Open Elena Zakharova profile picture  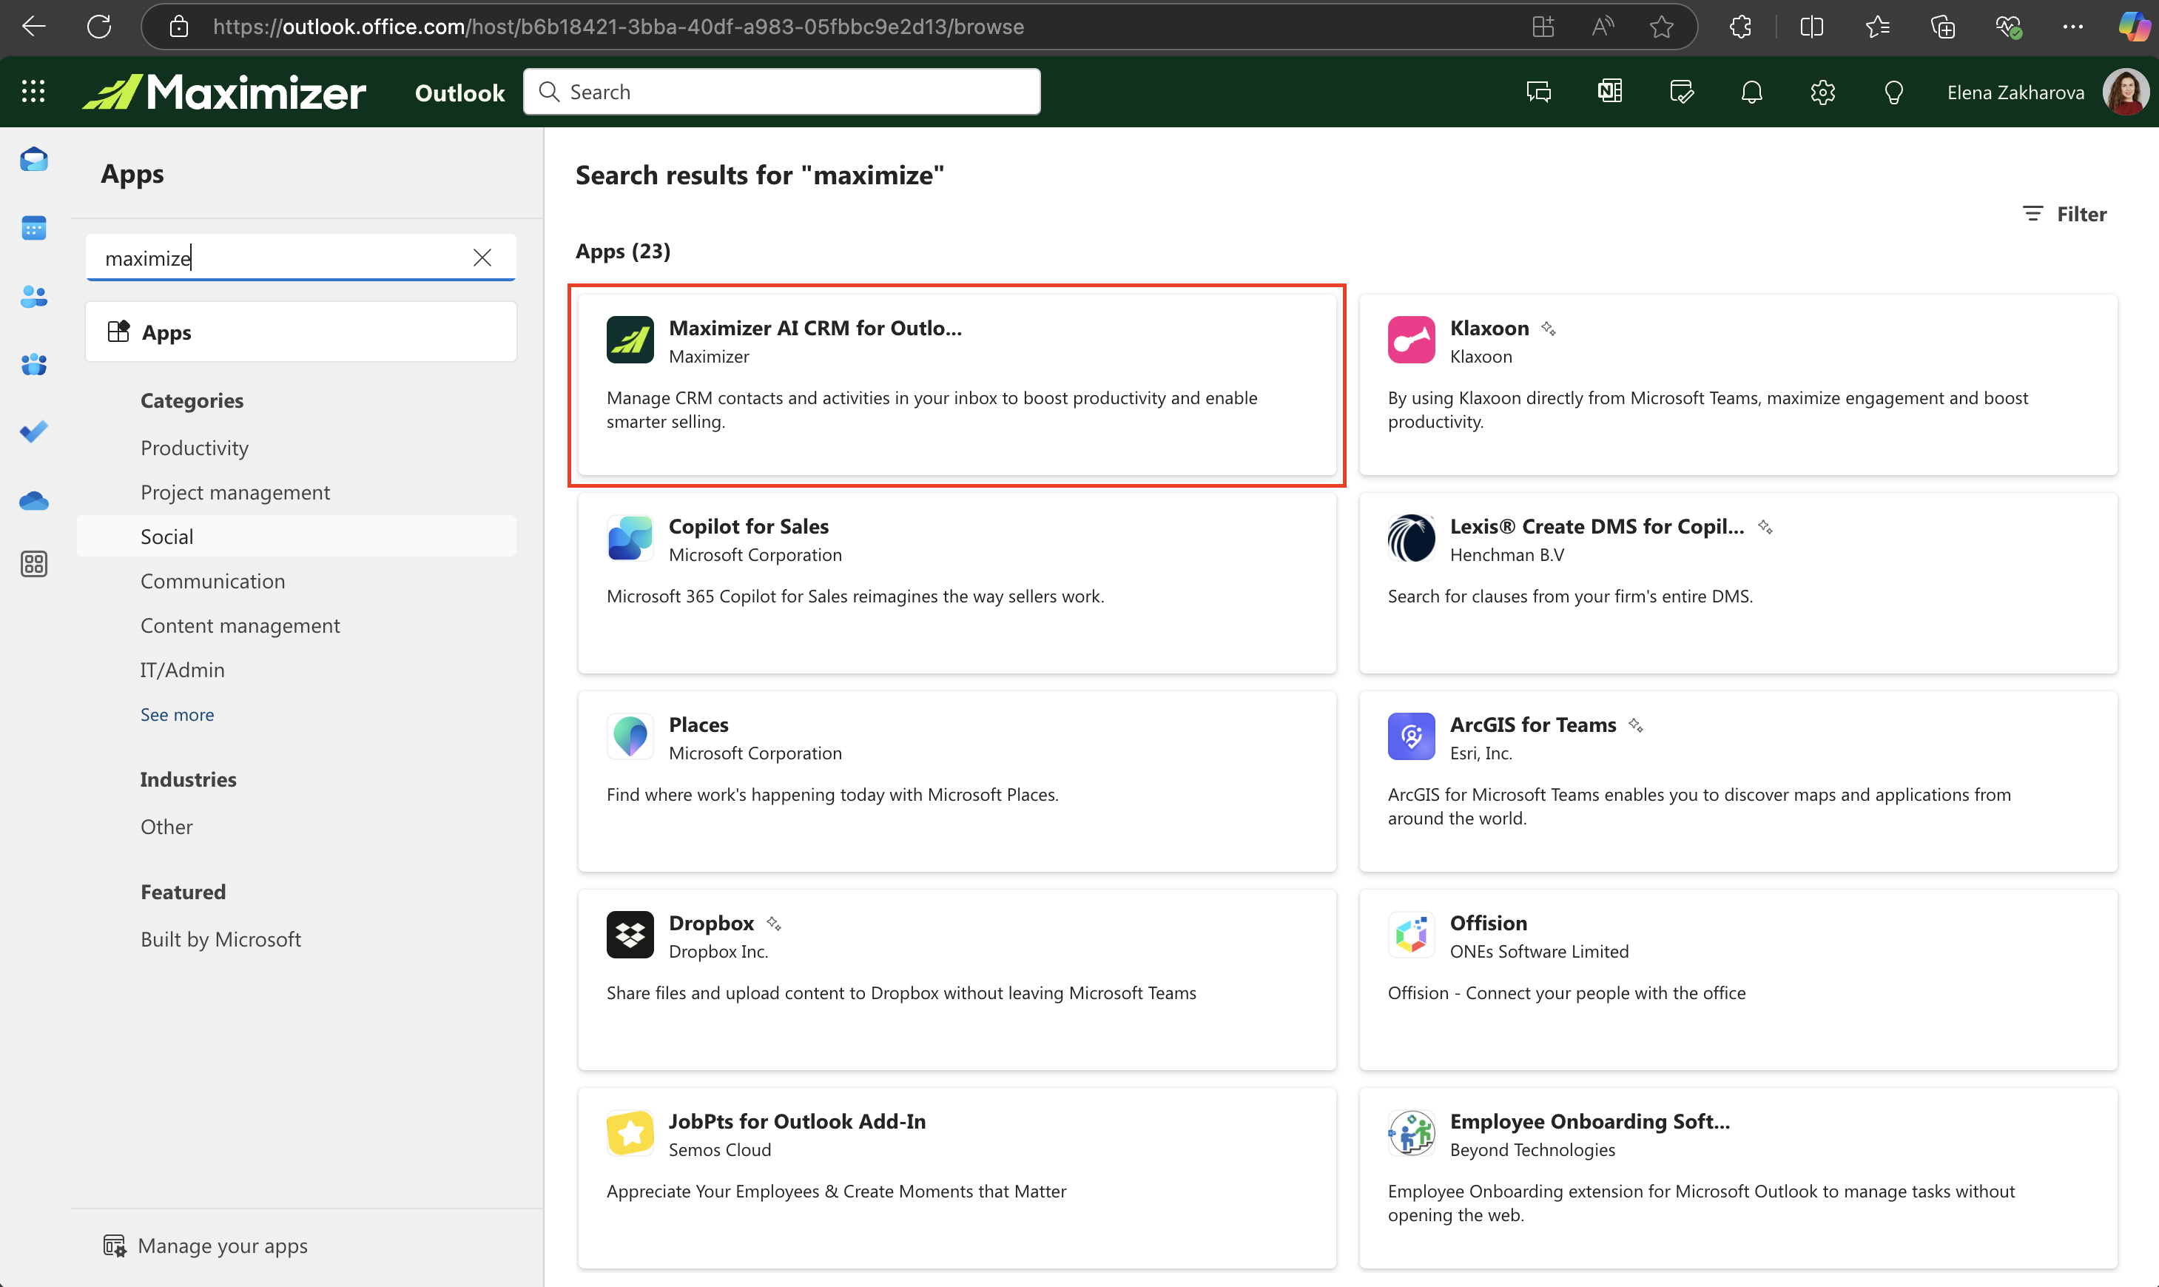coord(2125,92)
